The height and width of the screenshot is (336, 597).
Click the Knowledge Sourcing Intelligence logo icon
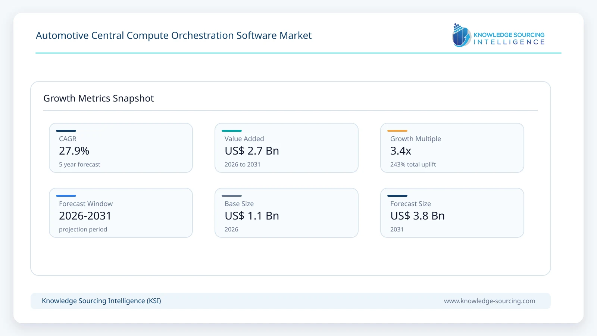462,35
